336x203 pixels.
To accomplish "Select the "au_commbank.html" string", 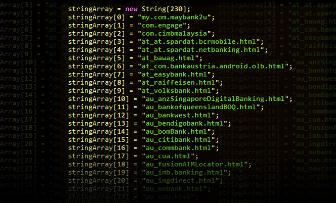I will [x=179, y=148].
